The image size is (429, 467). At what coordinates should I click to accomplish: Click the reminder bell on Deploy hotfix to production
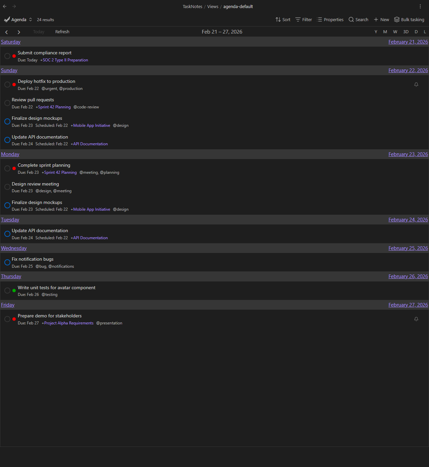(x=416, y=85)
